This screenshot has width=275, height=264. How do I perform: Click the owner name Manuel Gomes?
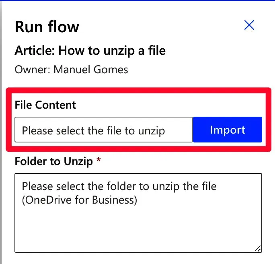[x=91, y=70]
